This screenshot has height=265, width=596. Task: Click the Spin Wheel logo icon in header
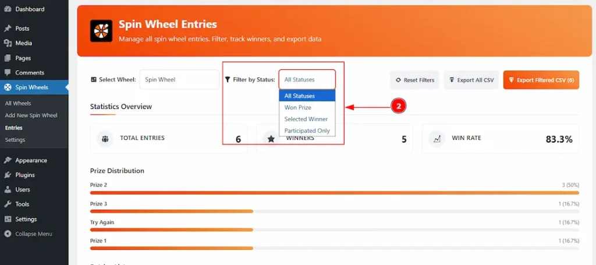(101, 31)
